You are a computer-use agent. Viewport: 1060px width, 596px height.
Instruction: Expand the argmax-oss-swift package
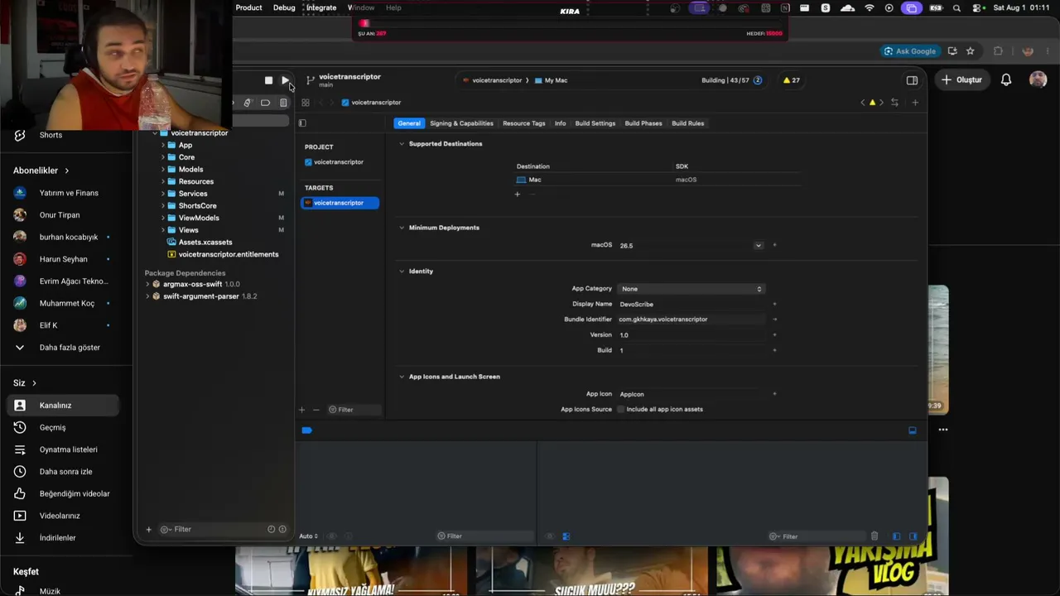tap(147, 285)
